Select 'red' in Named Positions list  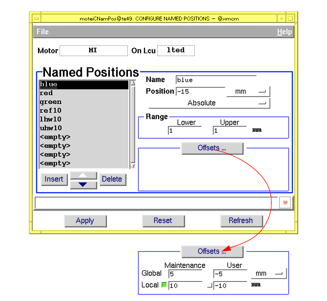(x=84, y=93)
